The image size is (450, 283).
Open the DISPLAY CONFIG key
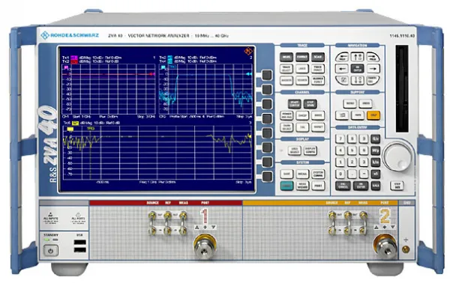click(x=310, y=150)
